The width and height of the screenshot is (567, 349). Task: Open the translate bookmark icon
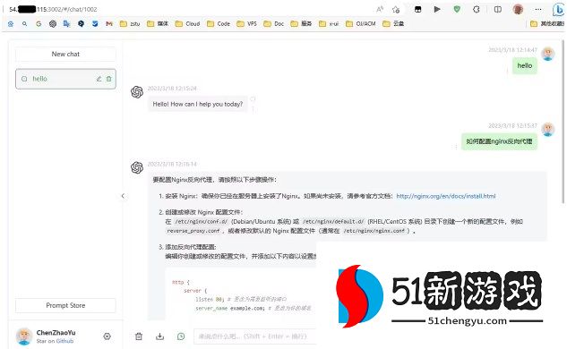(x=67, y=24)
